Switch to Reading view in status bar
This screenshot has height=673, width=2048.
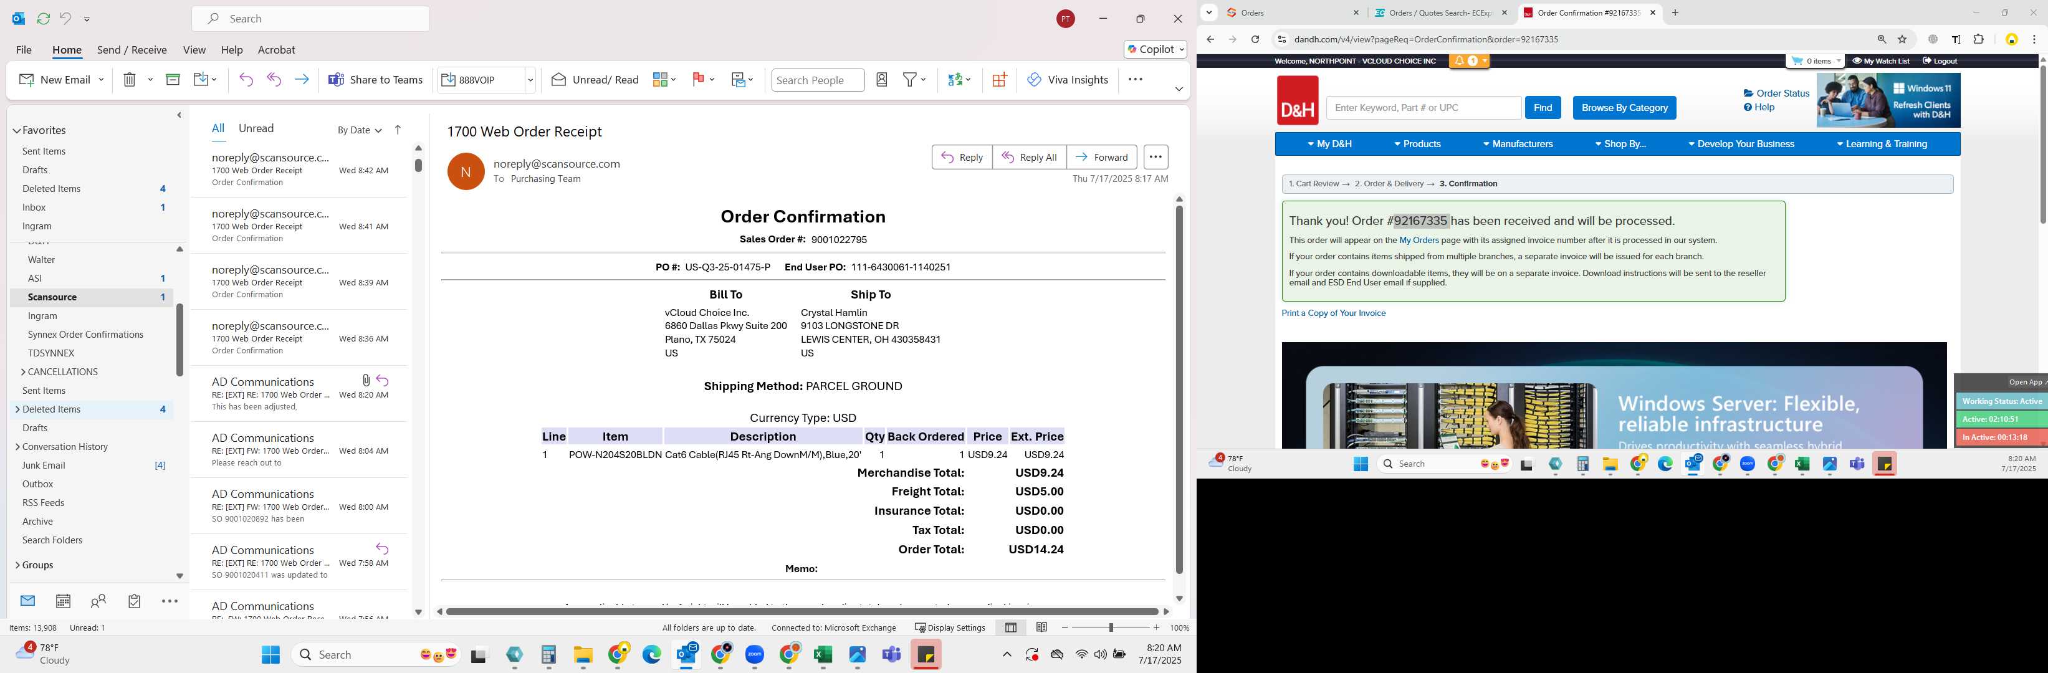click(1041, 628)
